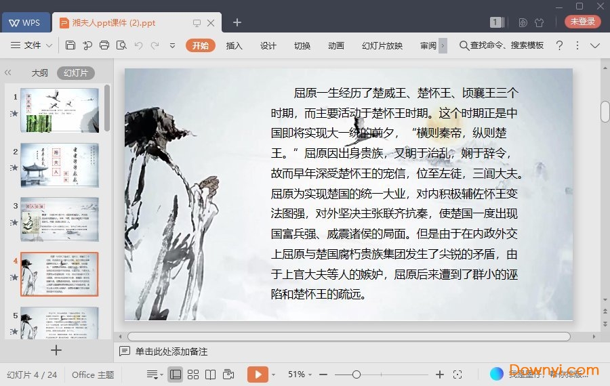Open the 插入 ribbon tab
The height and width of the screenshot is (386, 610).
[234, 45]
